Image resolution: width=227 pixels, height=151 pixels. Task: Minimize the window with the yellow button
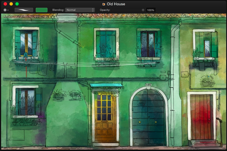pos(11,4)
